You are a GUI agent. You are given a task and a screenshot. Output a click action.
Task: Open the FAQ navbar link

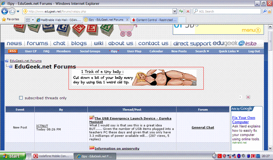46,51
